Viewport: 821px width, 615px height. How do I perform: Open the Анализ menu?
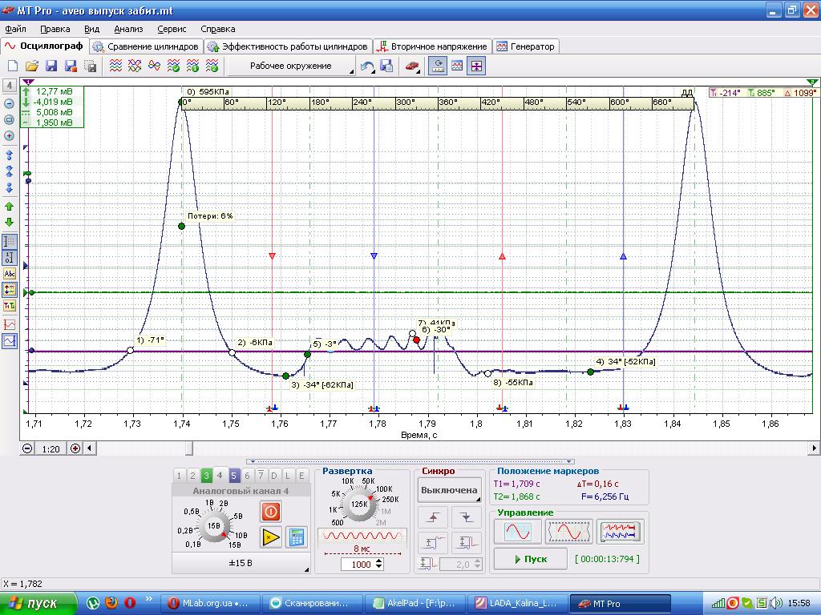pyautogui.click(x=128, y=30)
